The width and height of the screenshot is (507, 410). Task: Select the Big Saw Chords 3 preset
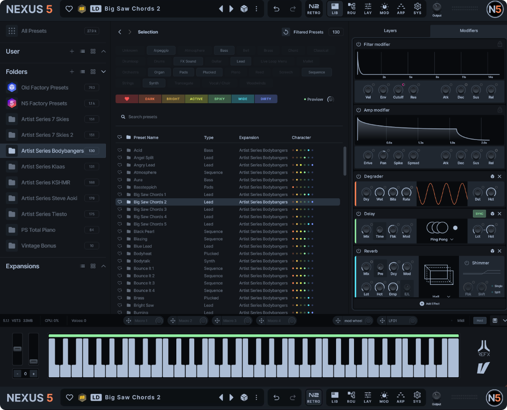point(227,209)
